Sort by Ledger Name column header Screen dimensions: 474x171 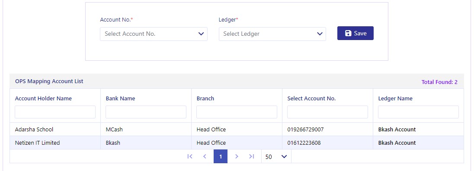pos(395,99)
